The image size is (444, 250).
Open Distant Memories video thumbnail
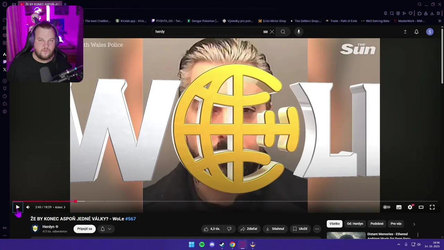pyautogui.click(x=346, y=236)
